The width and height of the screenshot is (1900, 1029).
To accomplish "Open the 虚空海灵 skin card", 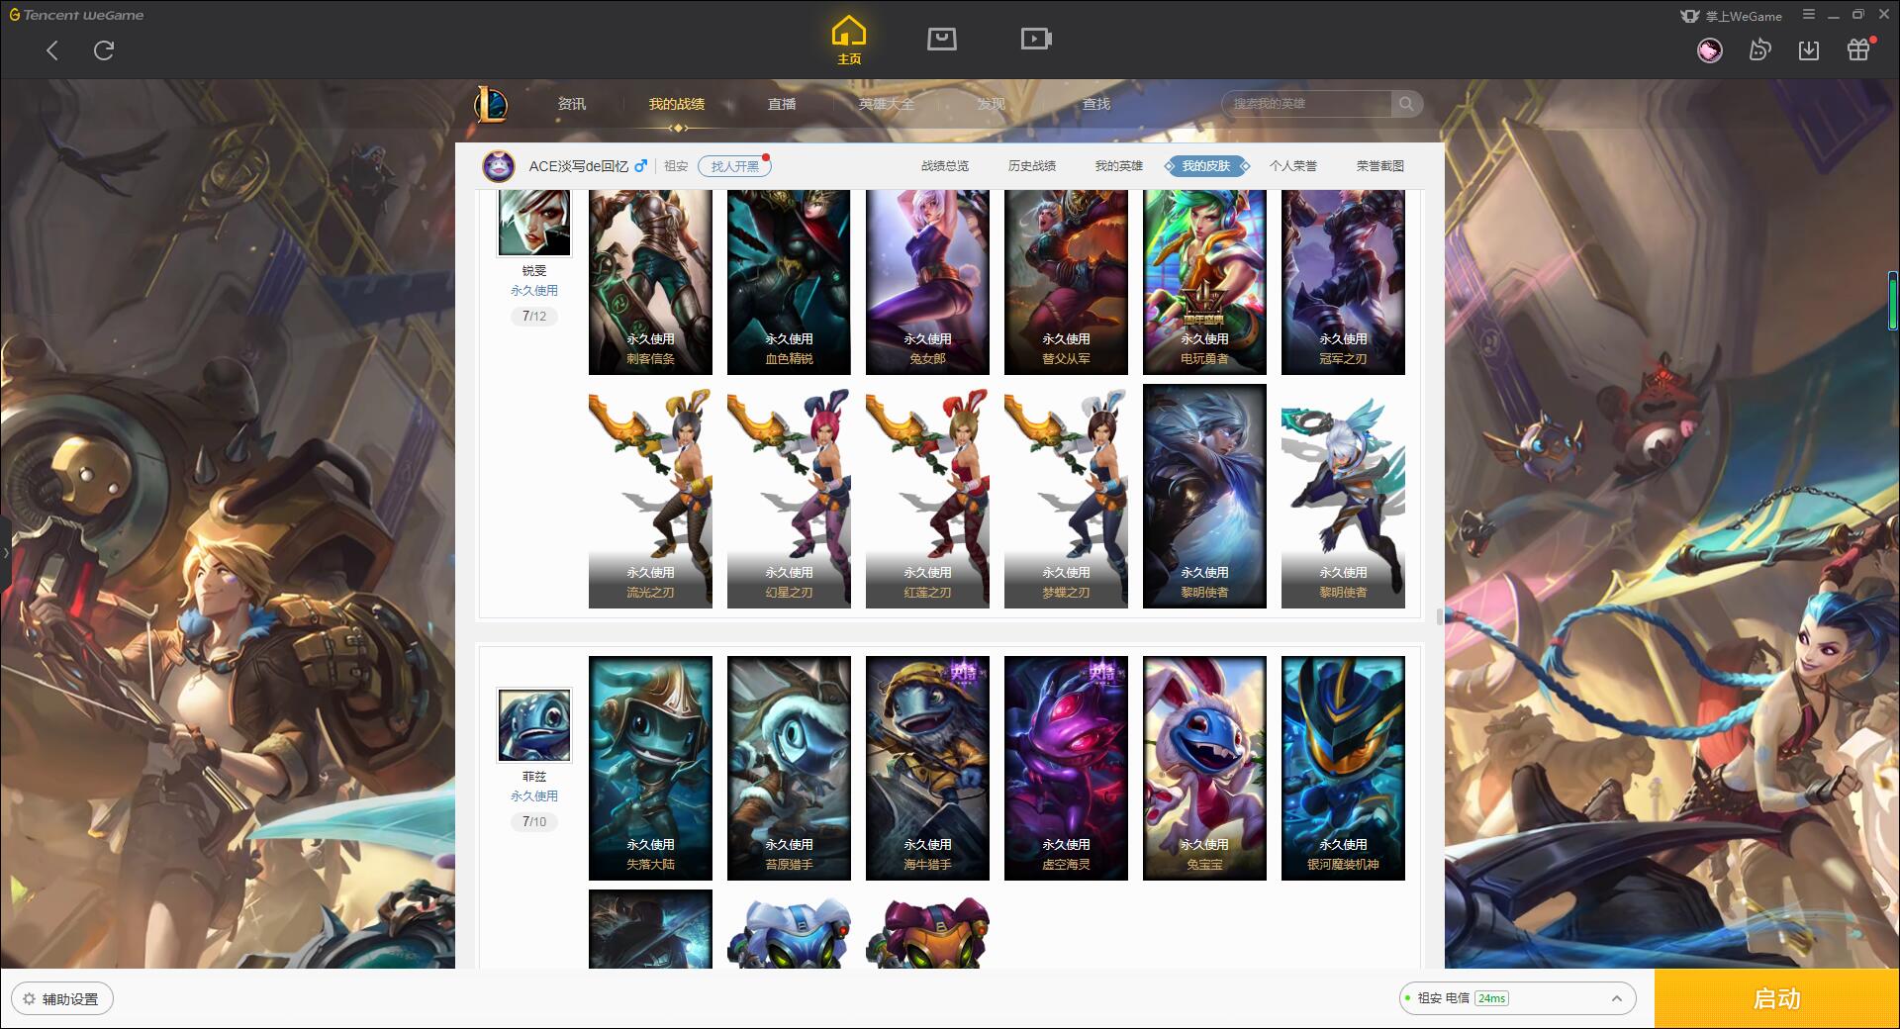I will point(1066,768).
